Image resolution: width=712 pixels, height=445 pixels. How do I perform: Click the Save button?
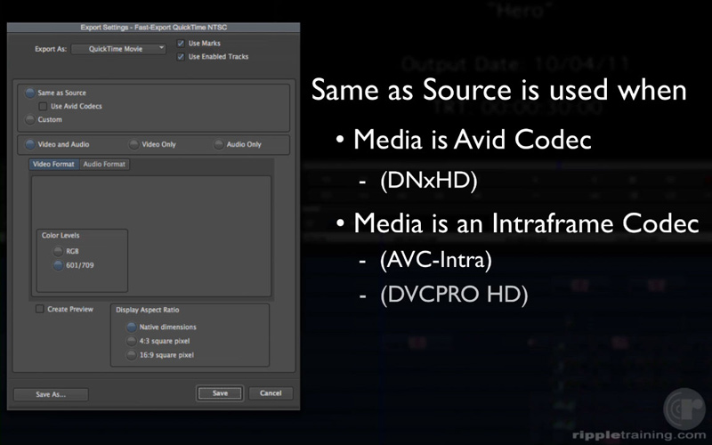(220, 393)
